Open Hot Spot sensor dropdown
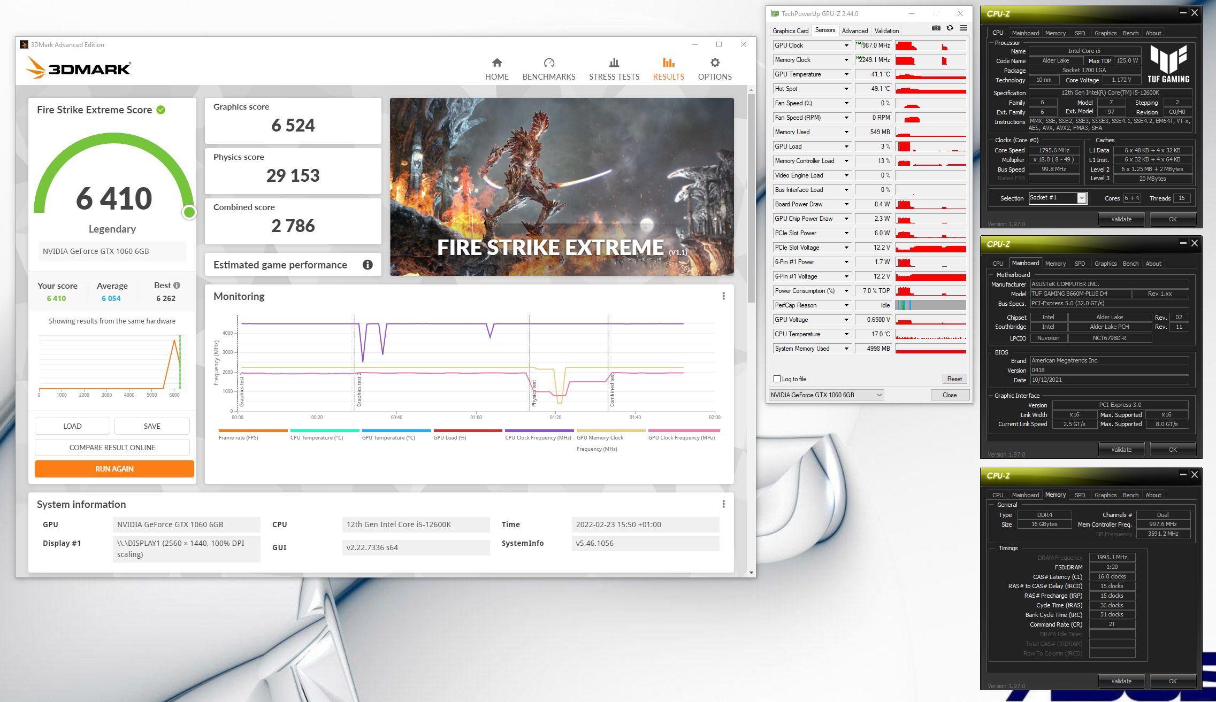The width and height of the screenshot is (1216, 702). click(846, 89)
